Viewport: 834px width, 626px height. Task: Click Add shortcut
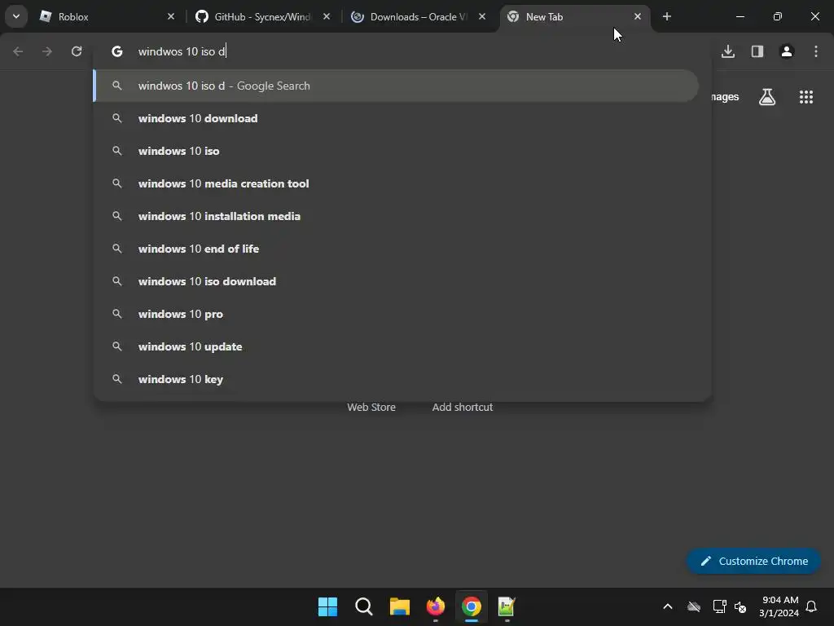point(463,408)
